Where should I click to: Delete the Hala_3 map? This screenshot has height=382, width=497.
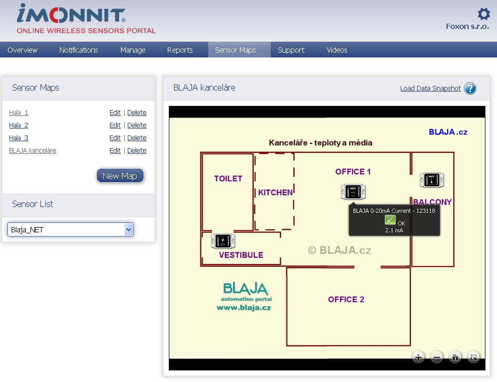tap(137, 138)
